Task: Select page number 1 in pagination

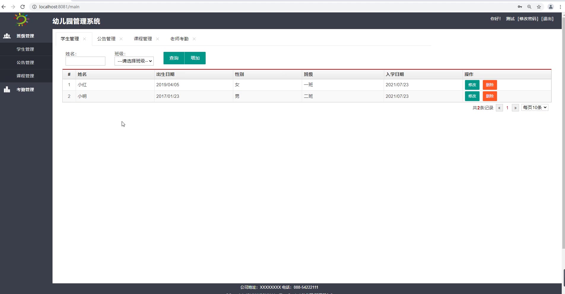Action: click(x=507, y=108)
